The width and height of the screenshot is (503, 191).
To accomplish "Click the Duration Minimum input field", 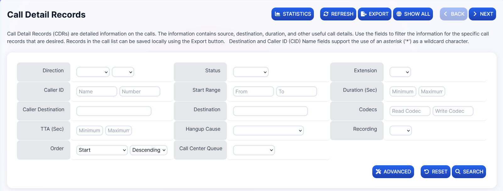I will click(x=403, y=91).
